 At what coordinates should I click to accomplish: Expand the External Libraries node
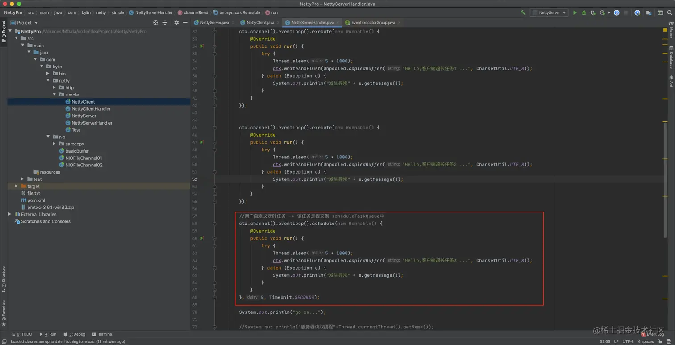pos(10,214)
